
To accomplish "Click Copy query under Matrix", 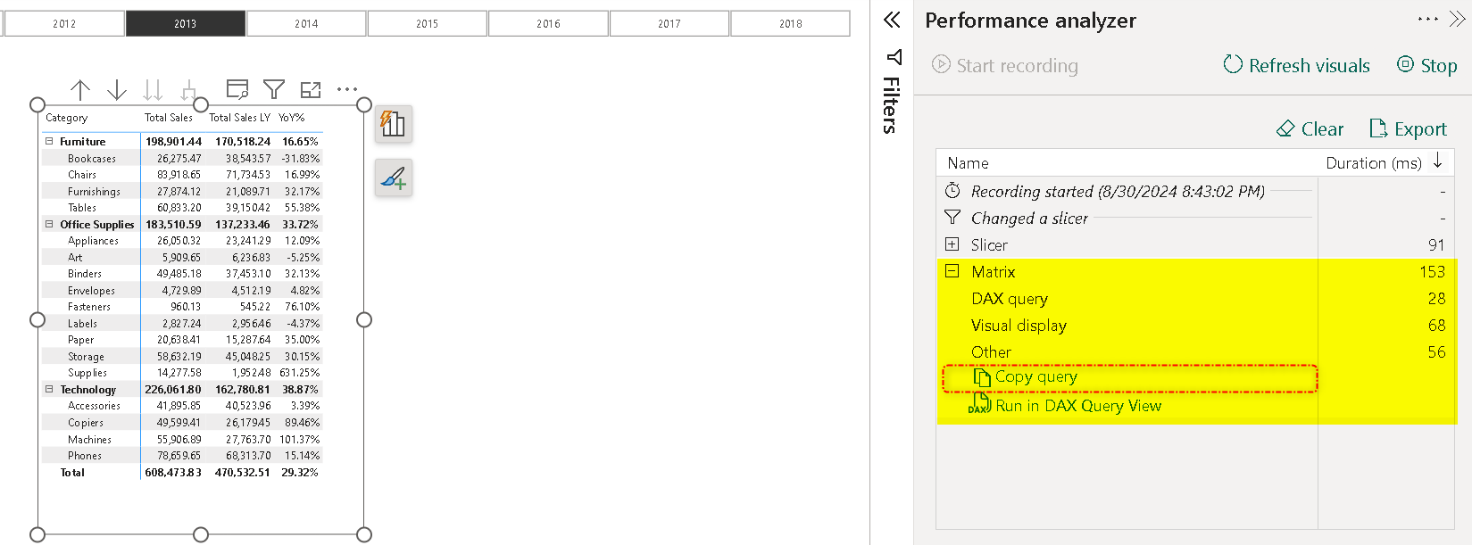I will [1035, 377].
